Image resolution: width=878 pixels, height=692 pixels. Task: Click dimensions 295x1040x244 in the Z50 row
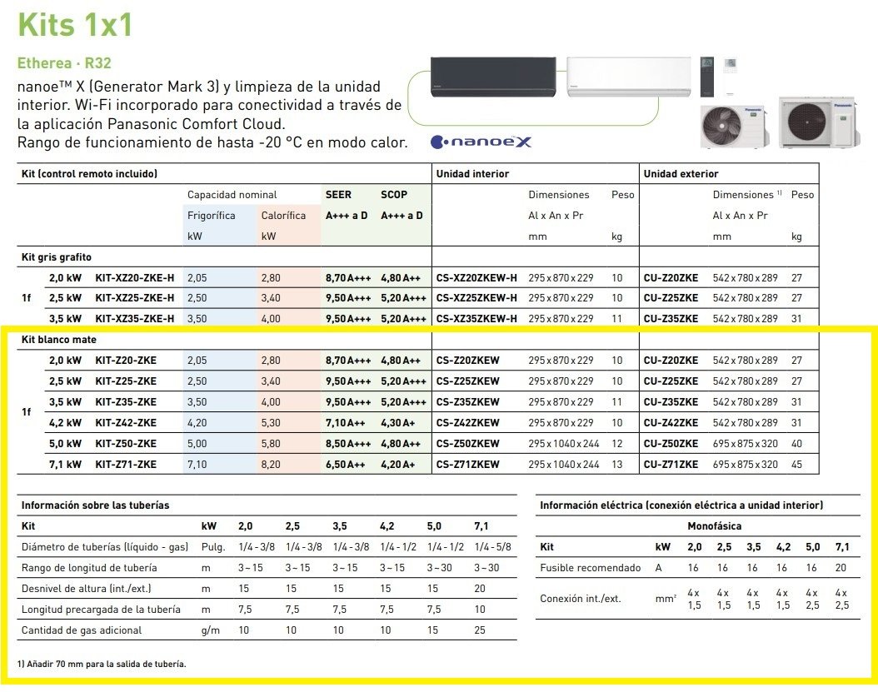tap(563, 443)
